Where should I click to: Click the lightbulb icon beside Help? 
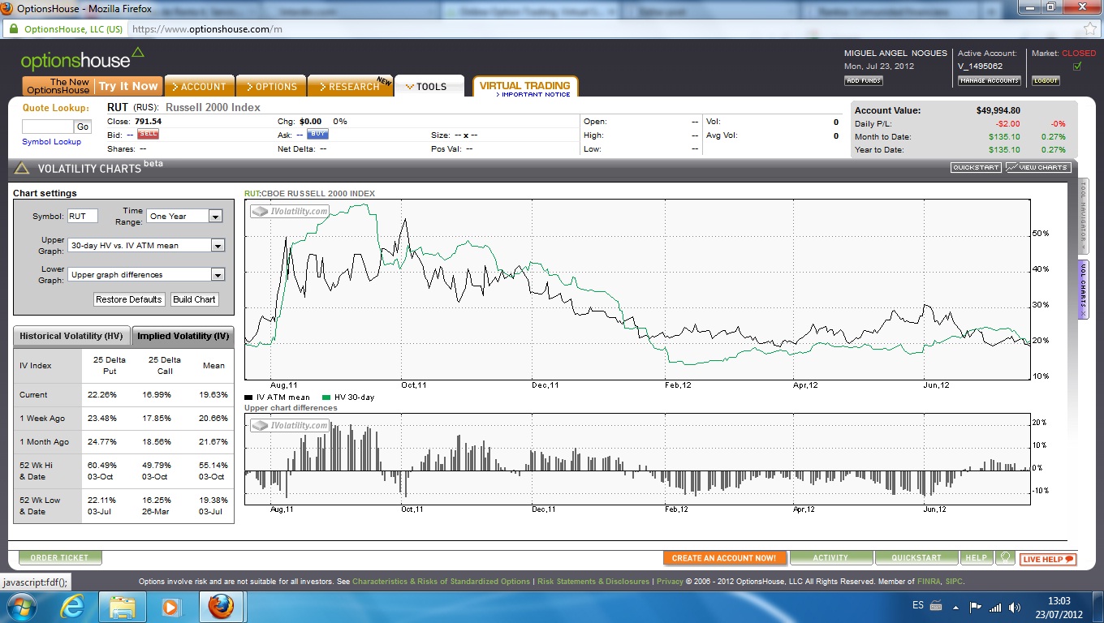1005,558
